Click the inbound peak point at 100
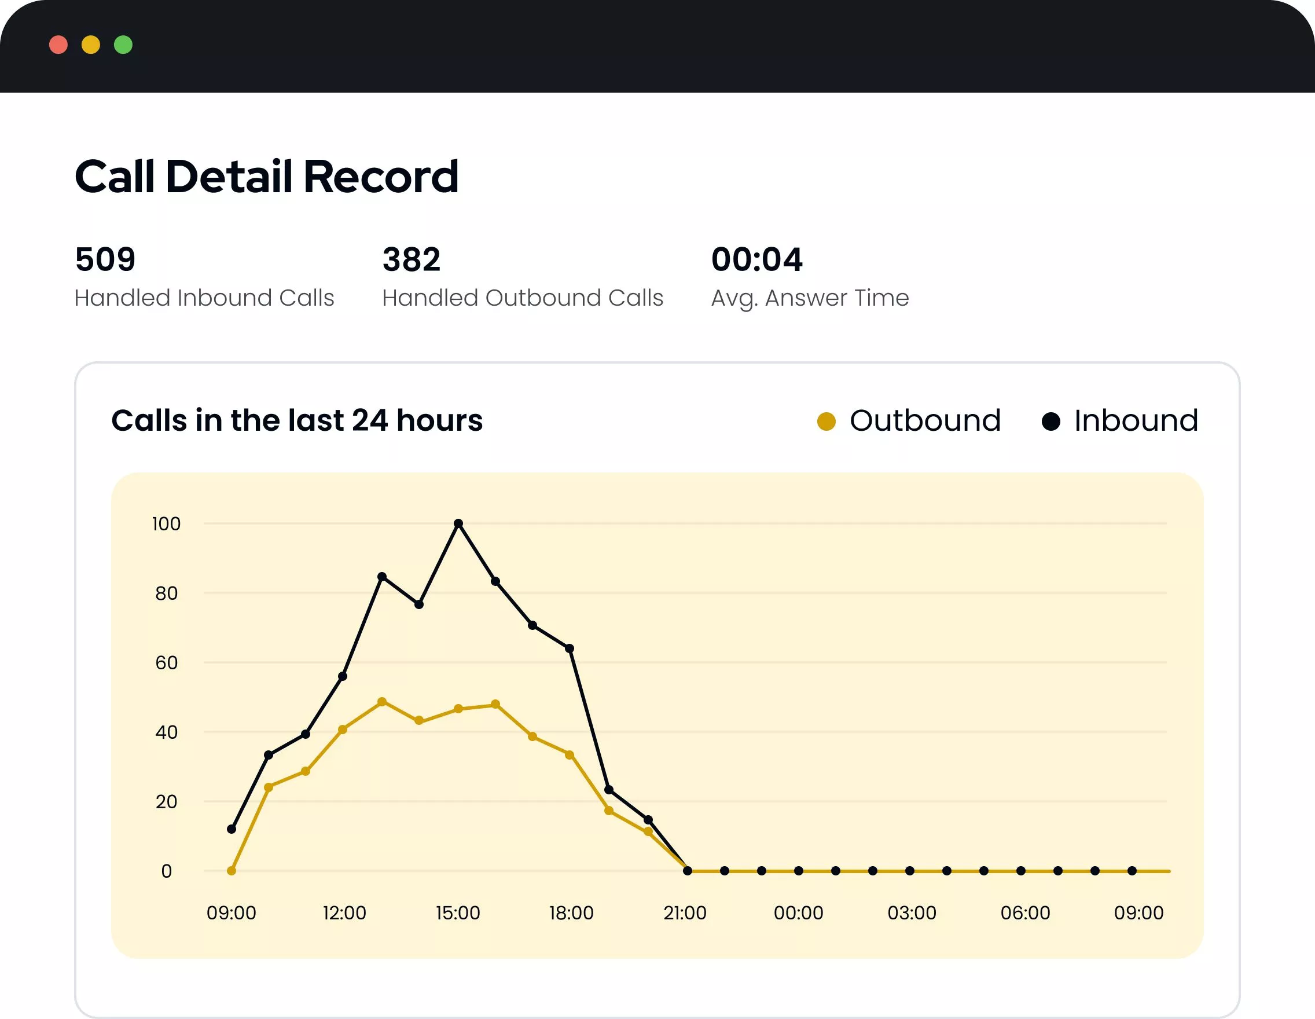Image resolution: width=1315 pixels, height=1019 pixels. click(x=458, y=523)
